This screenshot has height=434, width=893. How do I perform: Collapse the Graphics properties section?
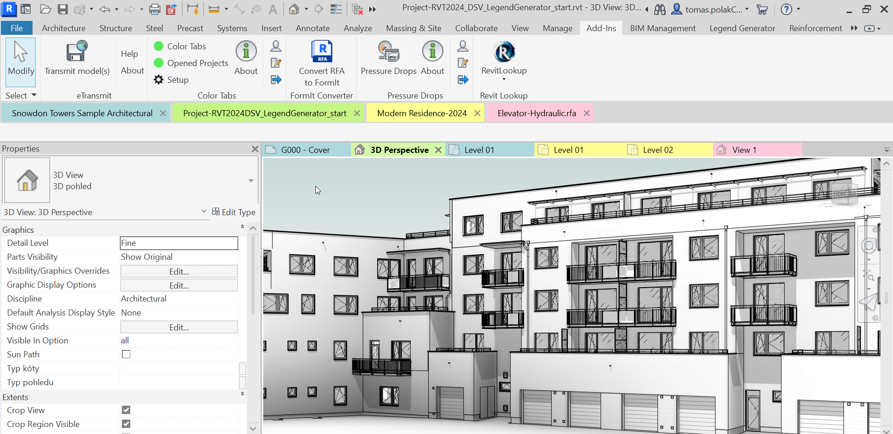point(242,227)
